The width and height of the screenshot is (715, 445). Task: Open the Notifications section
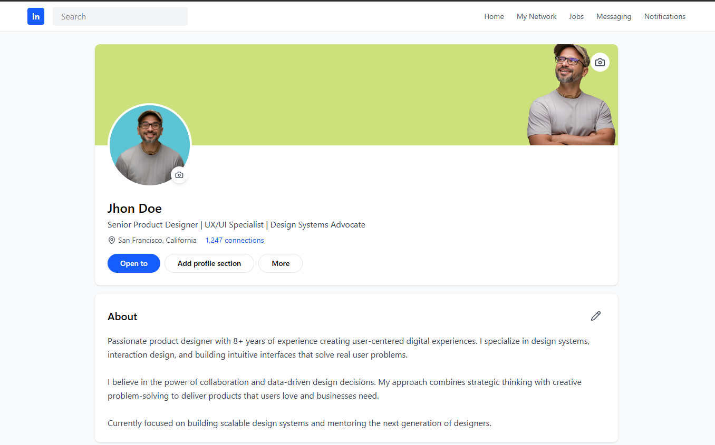pyautogui.click(x=664, y=16)
